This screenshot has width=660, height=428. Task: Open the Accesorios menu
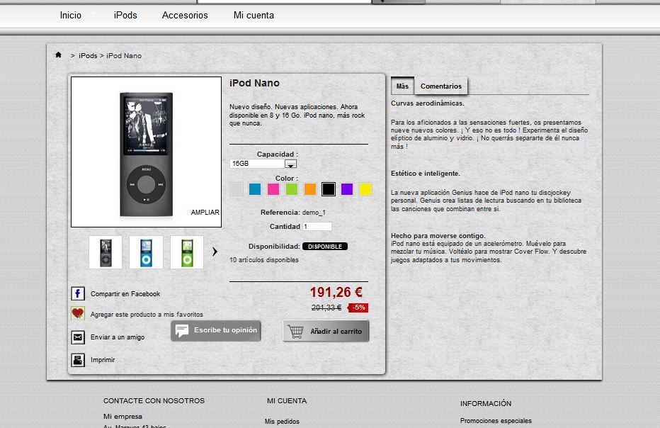click(185, 15)
